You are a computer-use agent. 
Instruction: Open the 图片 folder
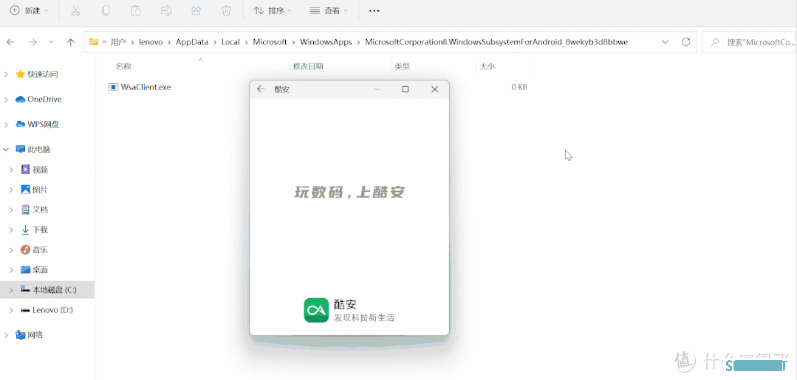tap(40, 190)
